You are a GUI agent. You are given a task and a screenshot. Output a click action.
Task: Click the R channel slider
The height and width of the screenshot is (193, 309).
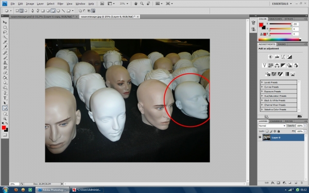pyautogui.click(x=280, y=24)
